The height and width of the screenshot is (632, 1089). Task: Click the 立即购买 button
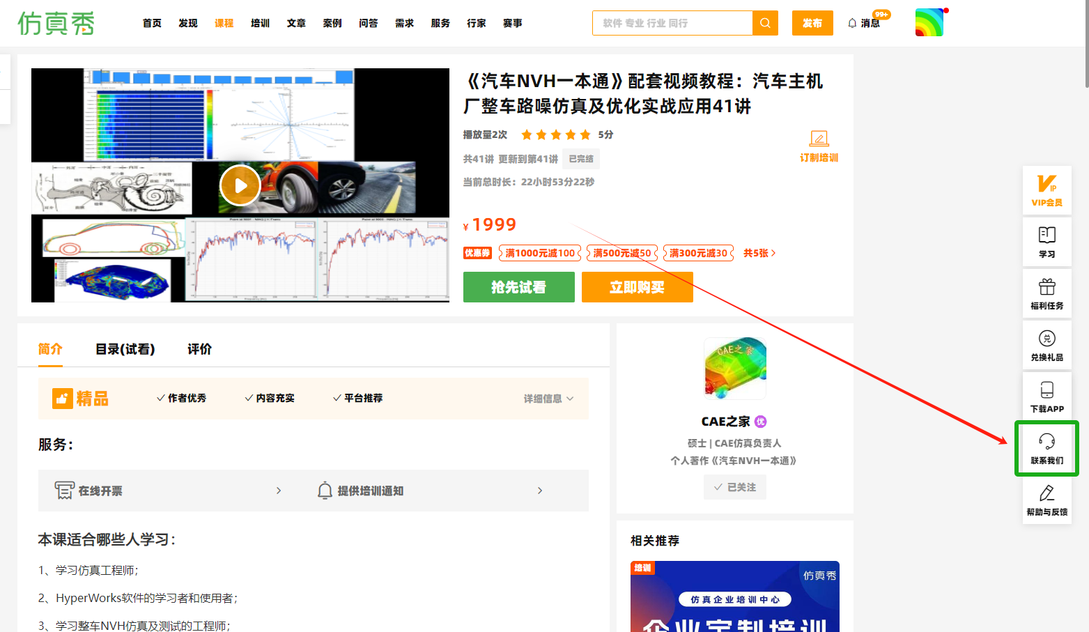click(x=638, y=287)
